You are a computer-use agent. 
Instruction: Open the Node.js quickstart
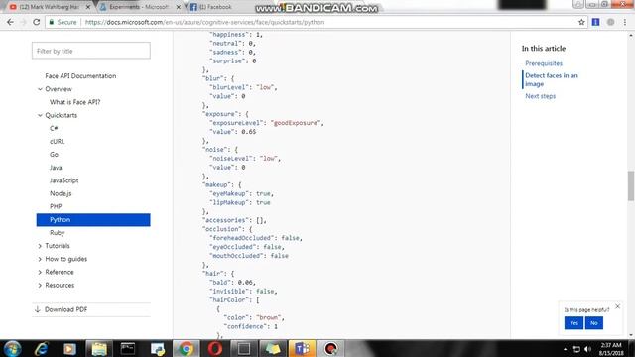[61, 193]
